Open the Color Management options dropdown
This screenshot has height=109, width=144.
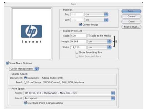24,69
